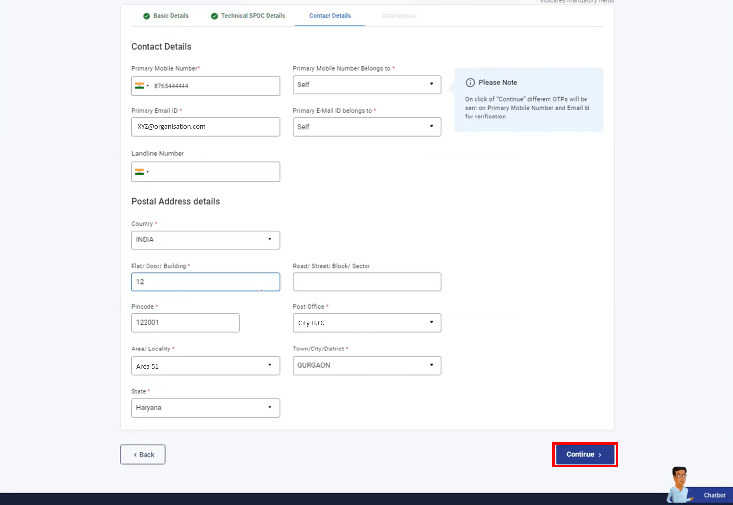The image size is (733, 505).
Task: Click the Back button
Action: click(143, 455)
